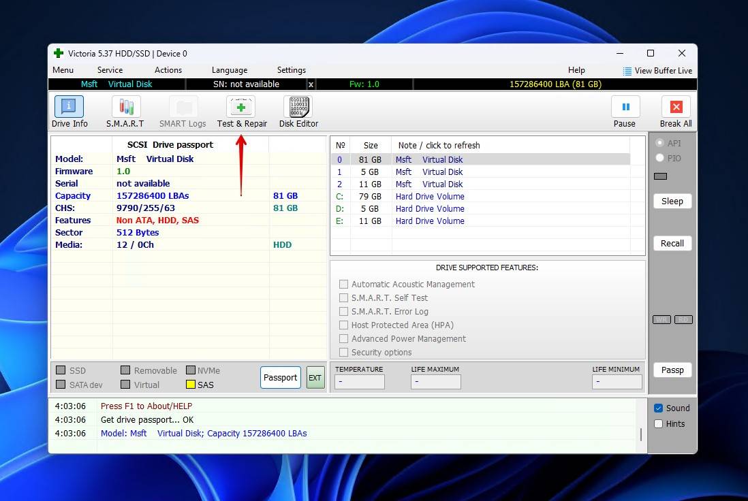Click the log panel scrollbar
The height and width of the screenshot is (501, 748).
click(x=640, y=434)
